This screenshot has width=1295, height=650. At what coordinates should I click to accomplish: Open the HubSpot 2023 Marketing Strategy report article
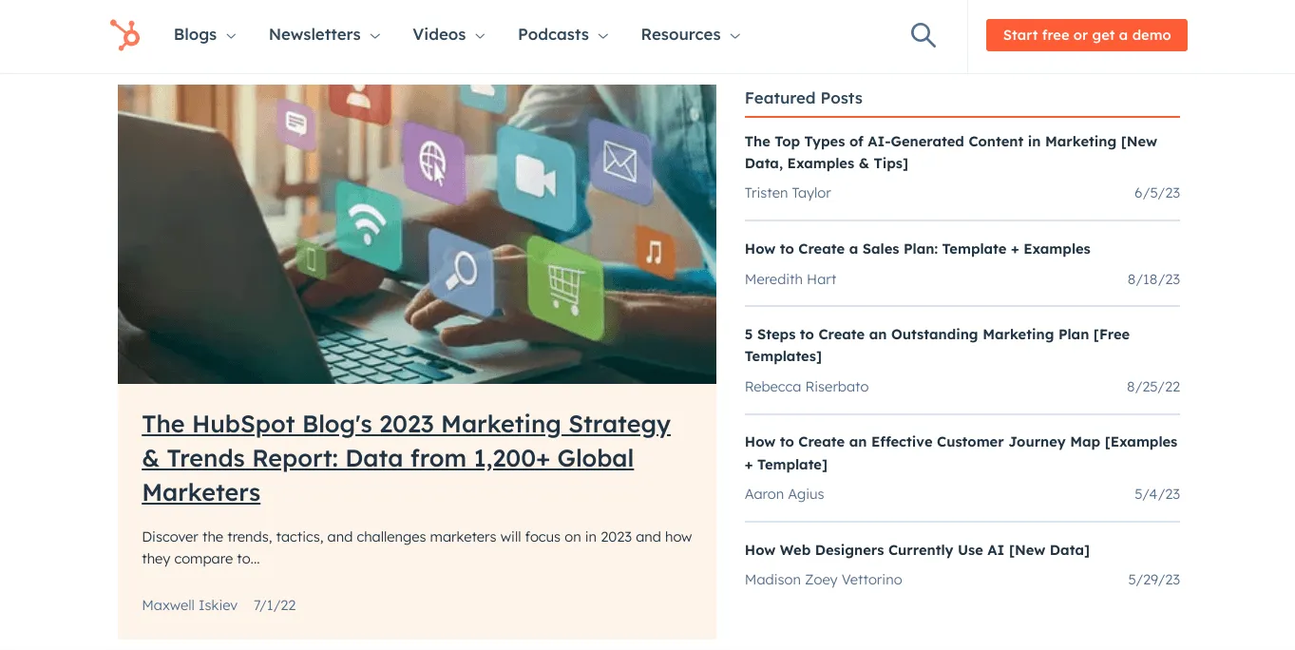point(406,458)
